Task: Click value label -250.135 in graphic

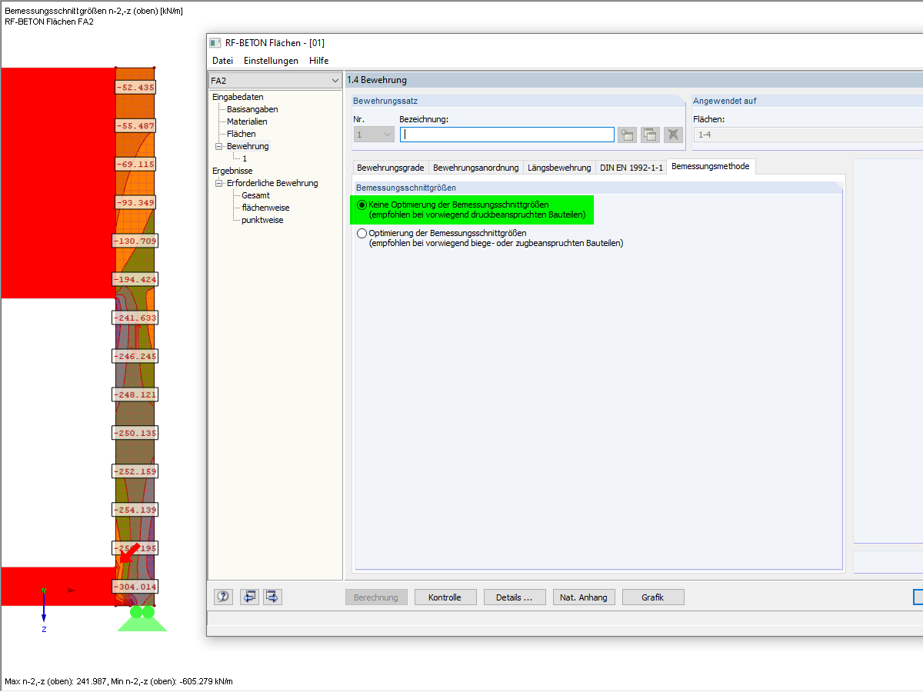Action: 135,434
